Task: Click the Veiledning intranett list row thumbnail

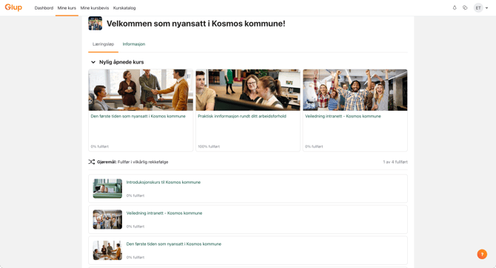Action: pos(107,219)
